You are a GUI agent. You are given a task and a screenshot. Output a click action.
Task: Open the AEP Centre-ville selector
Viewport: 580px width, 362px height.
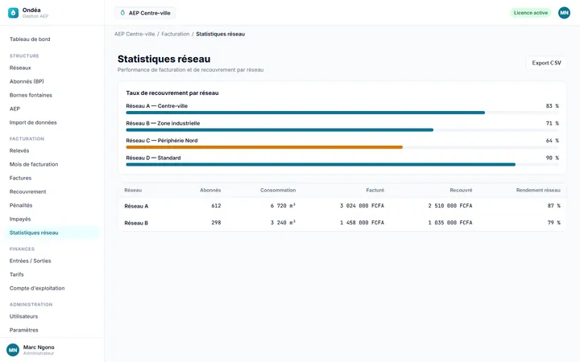pos(145,13)
